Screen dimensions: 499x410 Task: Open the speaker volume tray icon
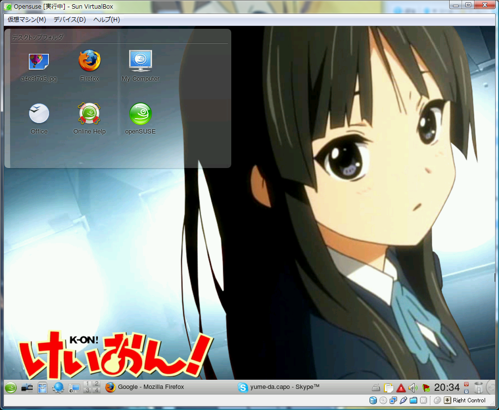pos(413,388)
